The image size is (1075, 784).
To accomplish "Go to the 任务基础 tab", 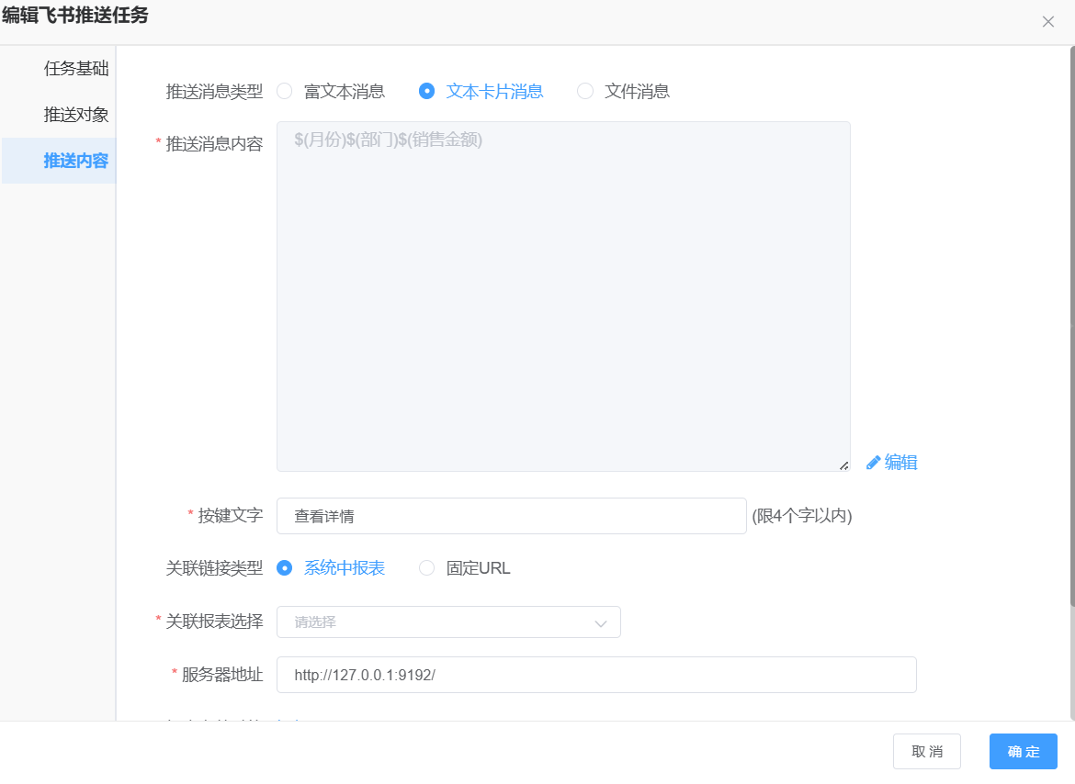I will pos(76,69).
